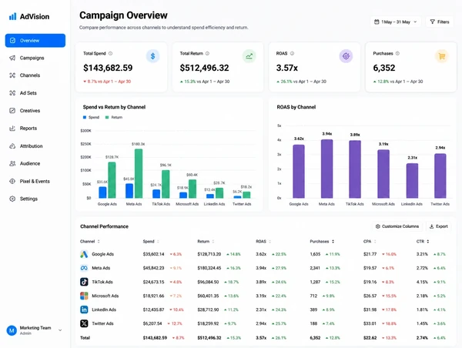Open the Ad Sets section
The height and width of the screenshot is (348, 462).
click(x=35, y=93)
